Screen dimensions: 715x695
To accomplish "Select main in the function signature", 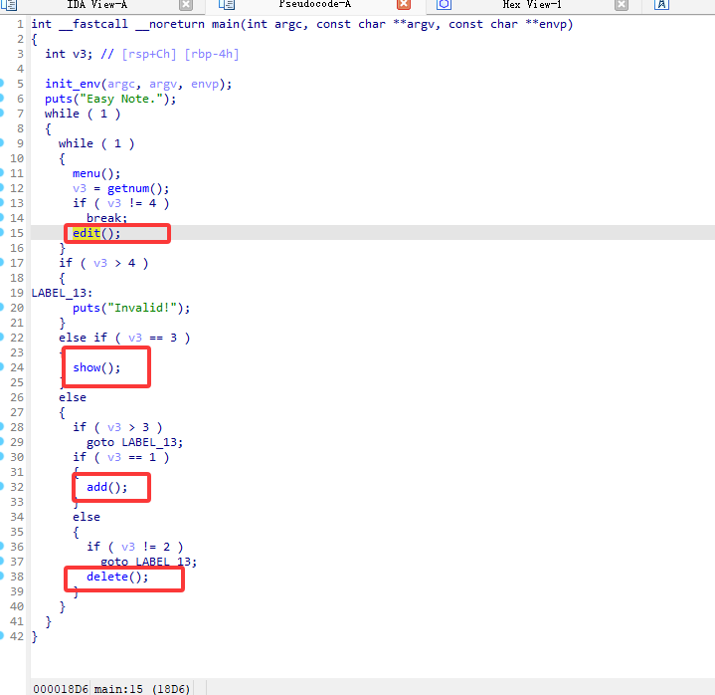I will point(226,24).
